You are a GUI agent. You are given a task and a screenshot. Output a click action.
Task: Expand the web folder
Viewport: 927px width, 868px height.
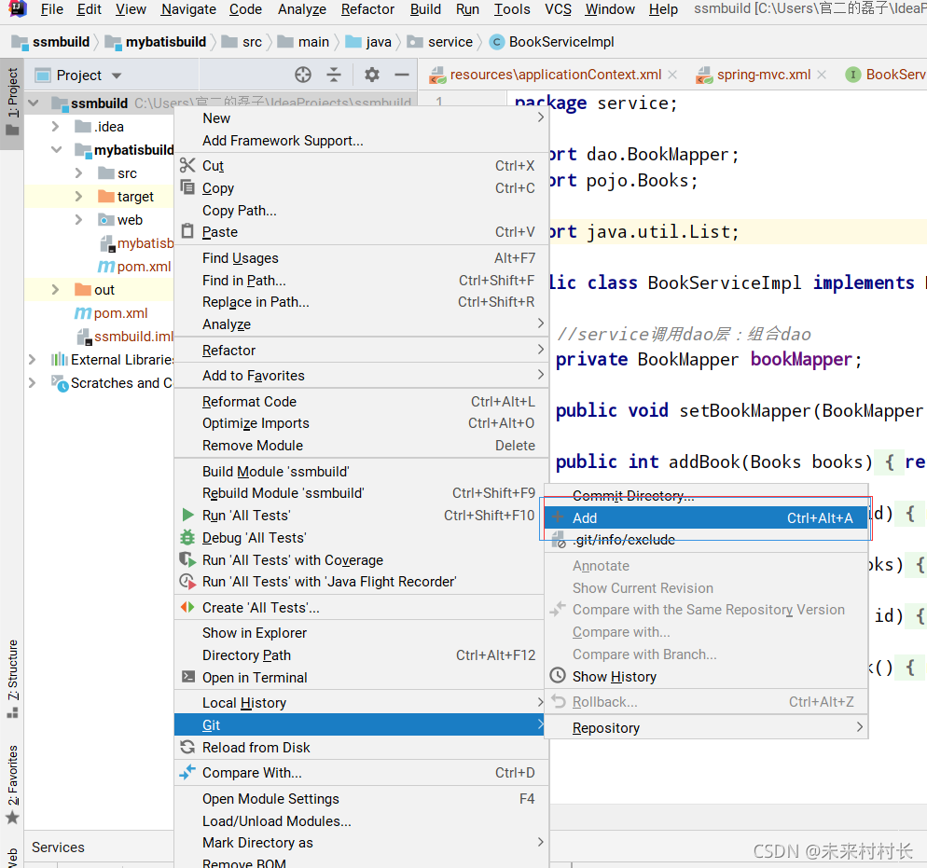tap(78, 219)
